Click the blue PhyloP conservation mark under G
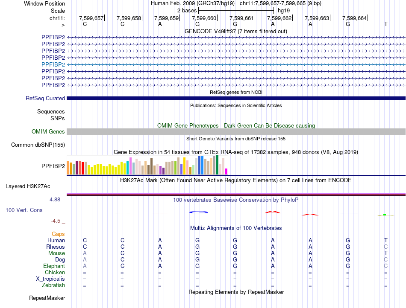This screenshot has width=406, height=308. [198, 212]
